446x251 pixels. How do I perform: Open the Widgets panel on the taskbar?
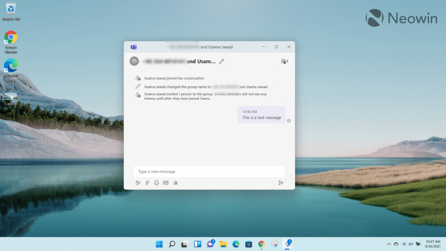click(x=197, y=244)
